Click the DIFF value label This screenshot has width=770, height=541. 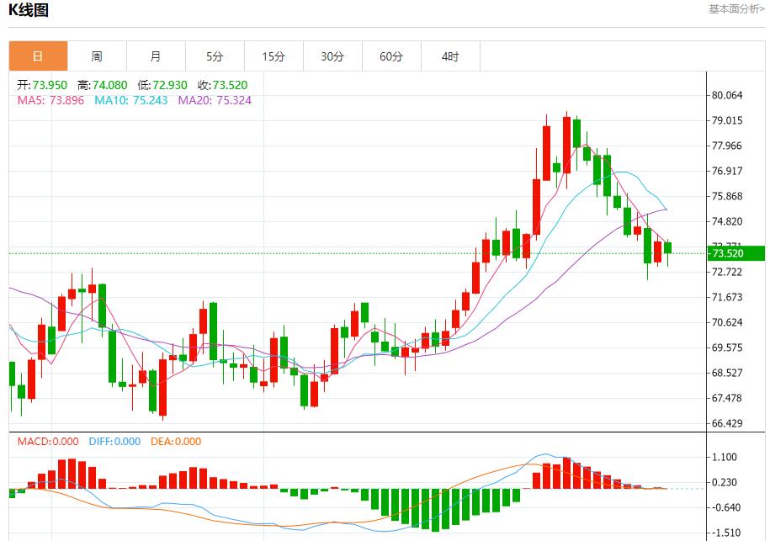coord(114,441)
